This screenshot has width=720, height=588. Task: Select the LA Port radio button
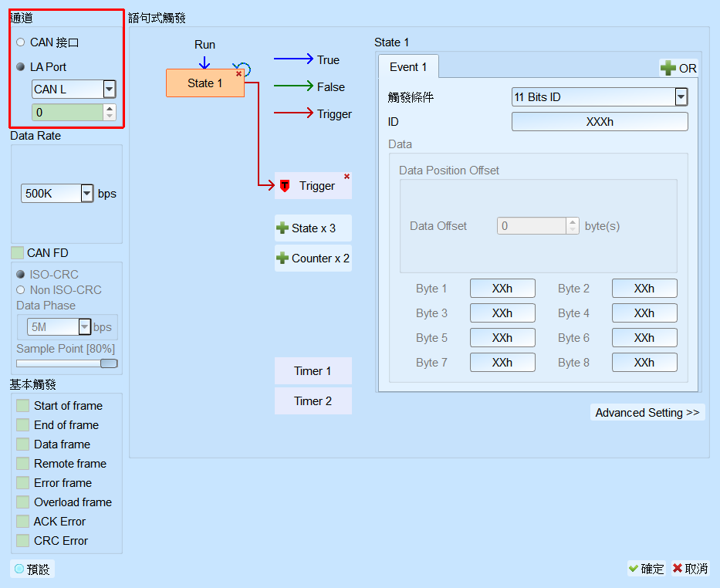point(20,67)
